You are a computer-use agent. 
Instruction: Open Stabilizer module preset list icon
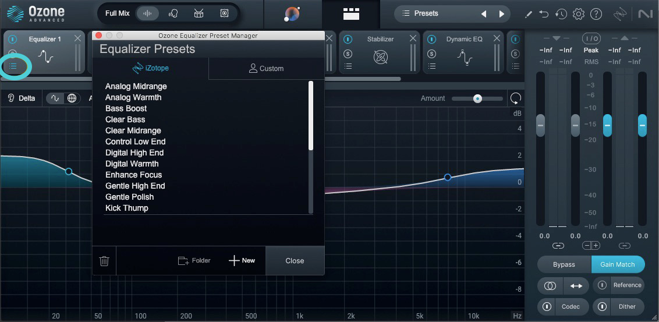tap(348, 66)
